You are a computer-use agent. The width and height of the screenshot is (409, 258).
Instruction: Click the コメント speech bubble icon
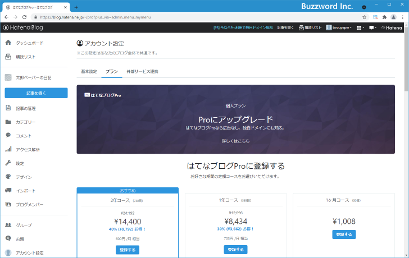tap(8, 135)
